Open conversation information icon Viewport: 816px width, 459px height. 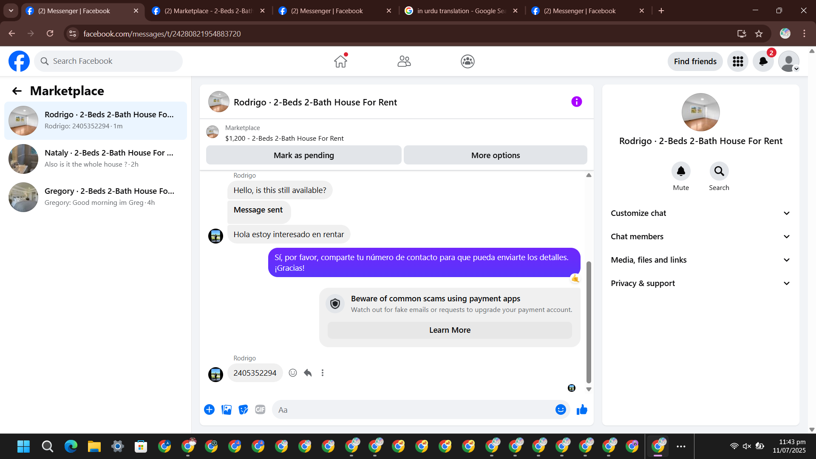coord(576,102)
